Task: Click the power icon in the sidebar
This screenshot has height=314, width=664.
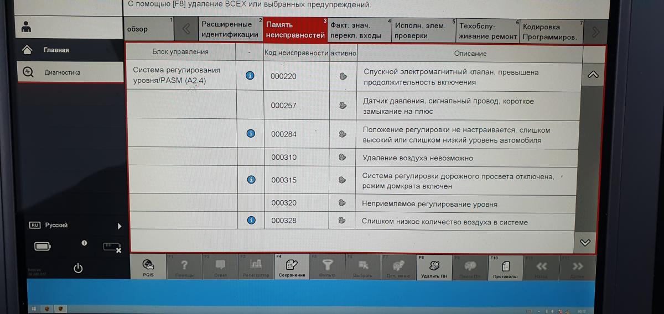Action: pyautogui.click(x=78, y=268)
